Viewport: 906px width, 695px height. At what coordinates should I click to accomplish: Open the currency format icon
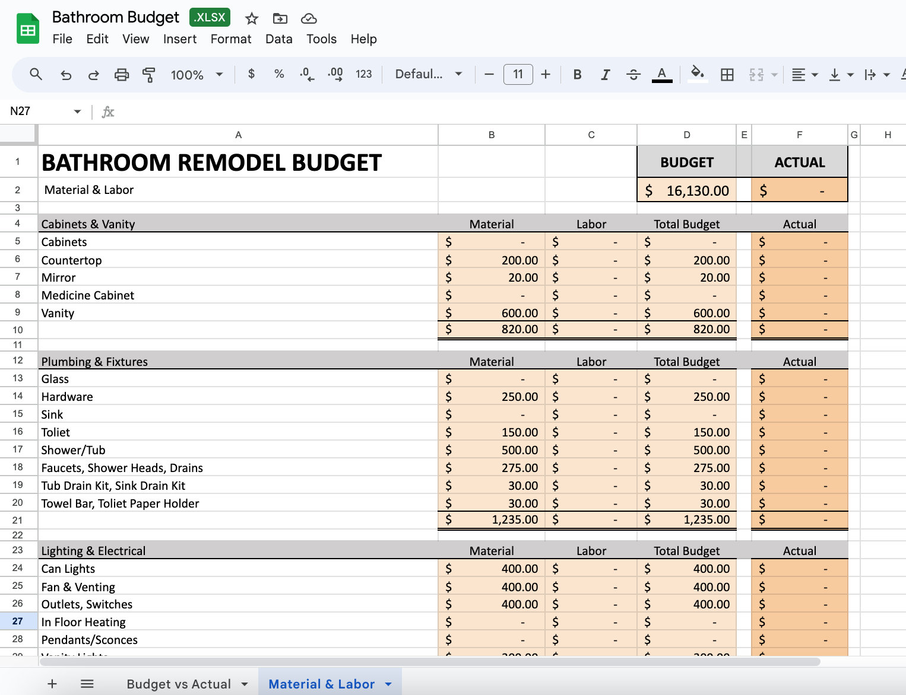point(251,74)
